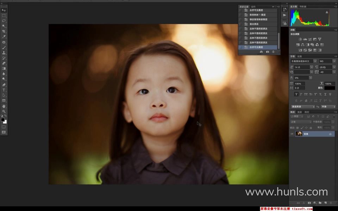Toggle Faux Italic text style
338x211 pixels.
[x=301, y=94]
